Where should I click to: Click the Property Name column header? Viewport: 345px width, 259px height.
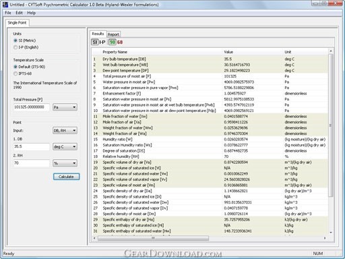[x=160, y=52]
